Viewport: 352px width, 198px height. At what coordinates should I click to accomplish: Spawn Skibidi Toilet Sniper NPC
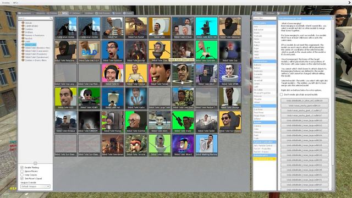[183, 122]
